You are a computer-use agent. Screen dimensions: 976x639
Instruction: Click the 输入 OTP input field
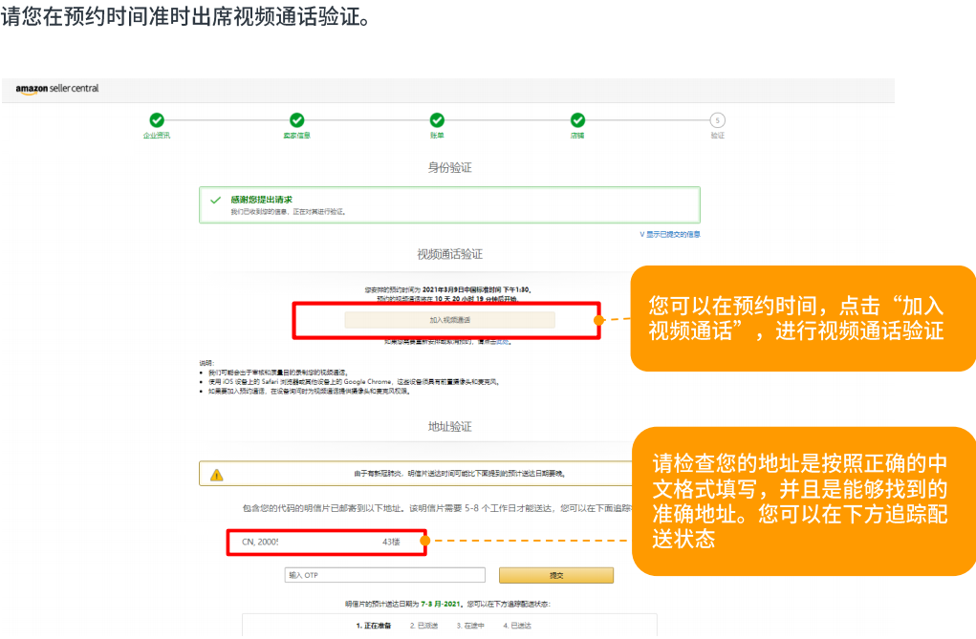[384, 575]
